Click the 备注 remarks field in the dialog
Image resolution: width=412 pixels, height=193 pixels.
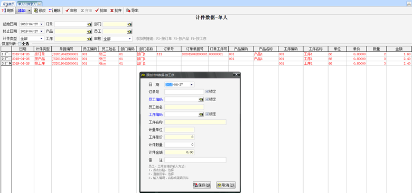195,160
